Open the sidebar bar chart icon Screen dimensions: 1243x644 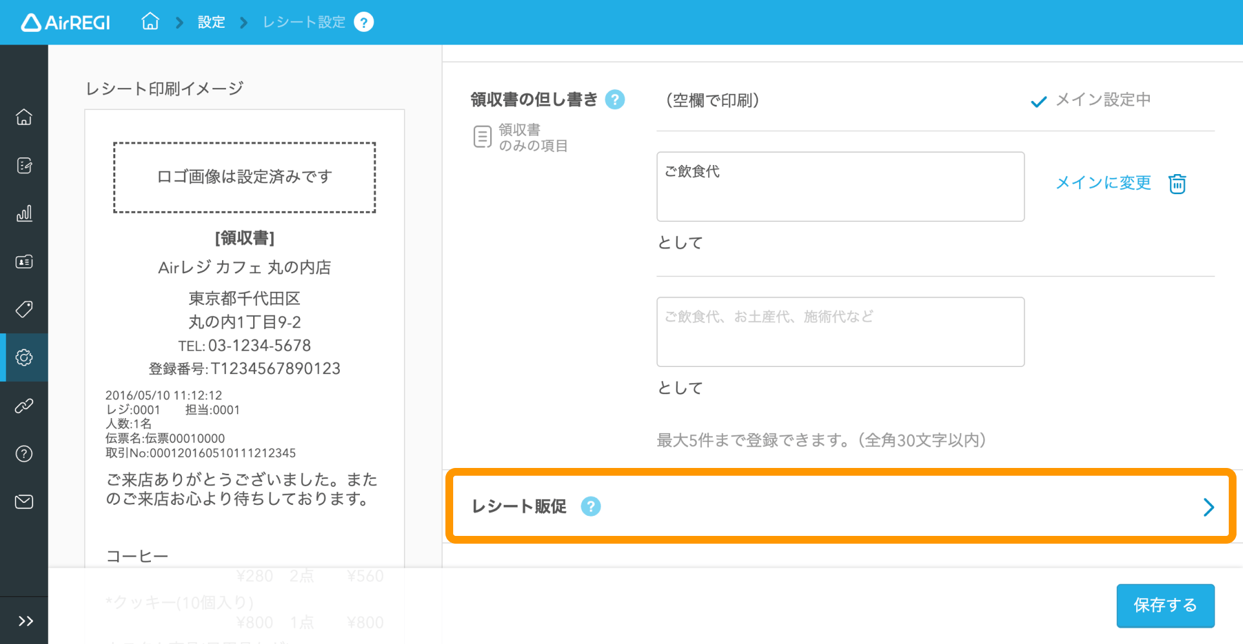click(x=24, y=214)
